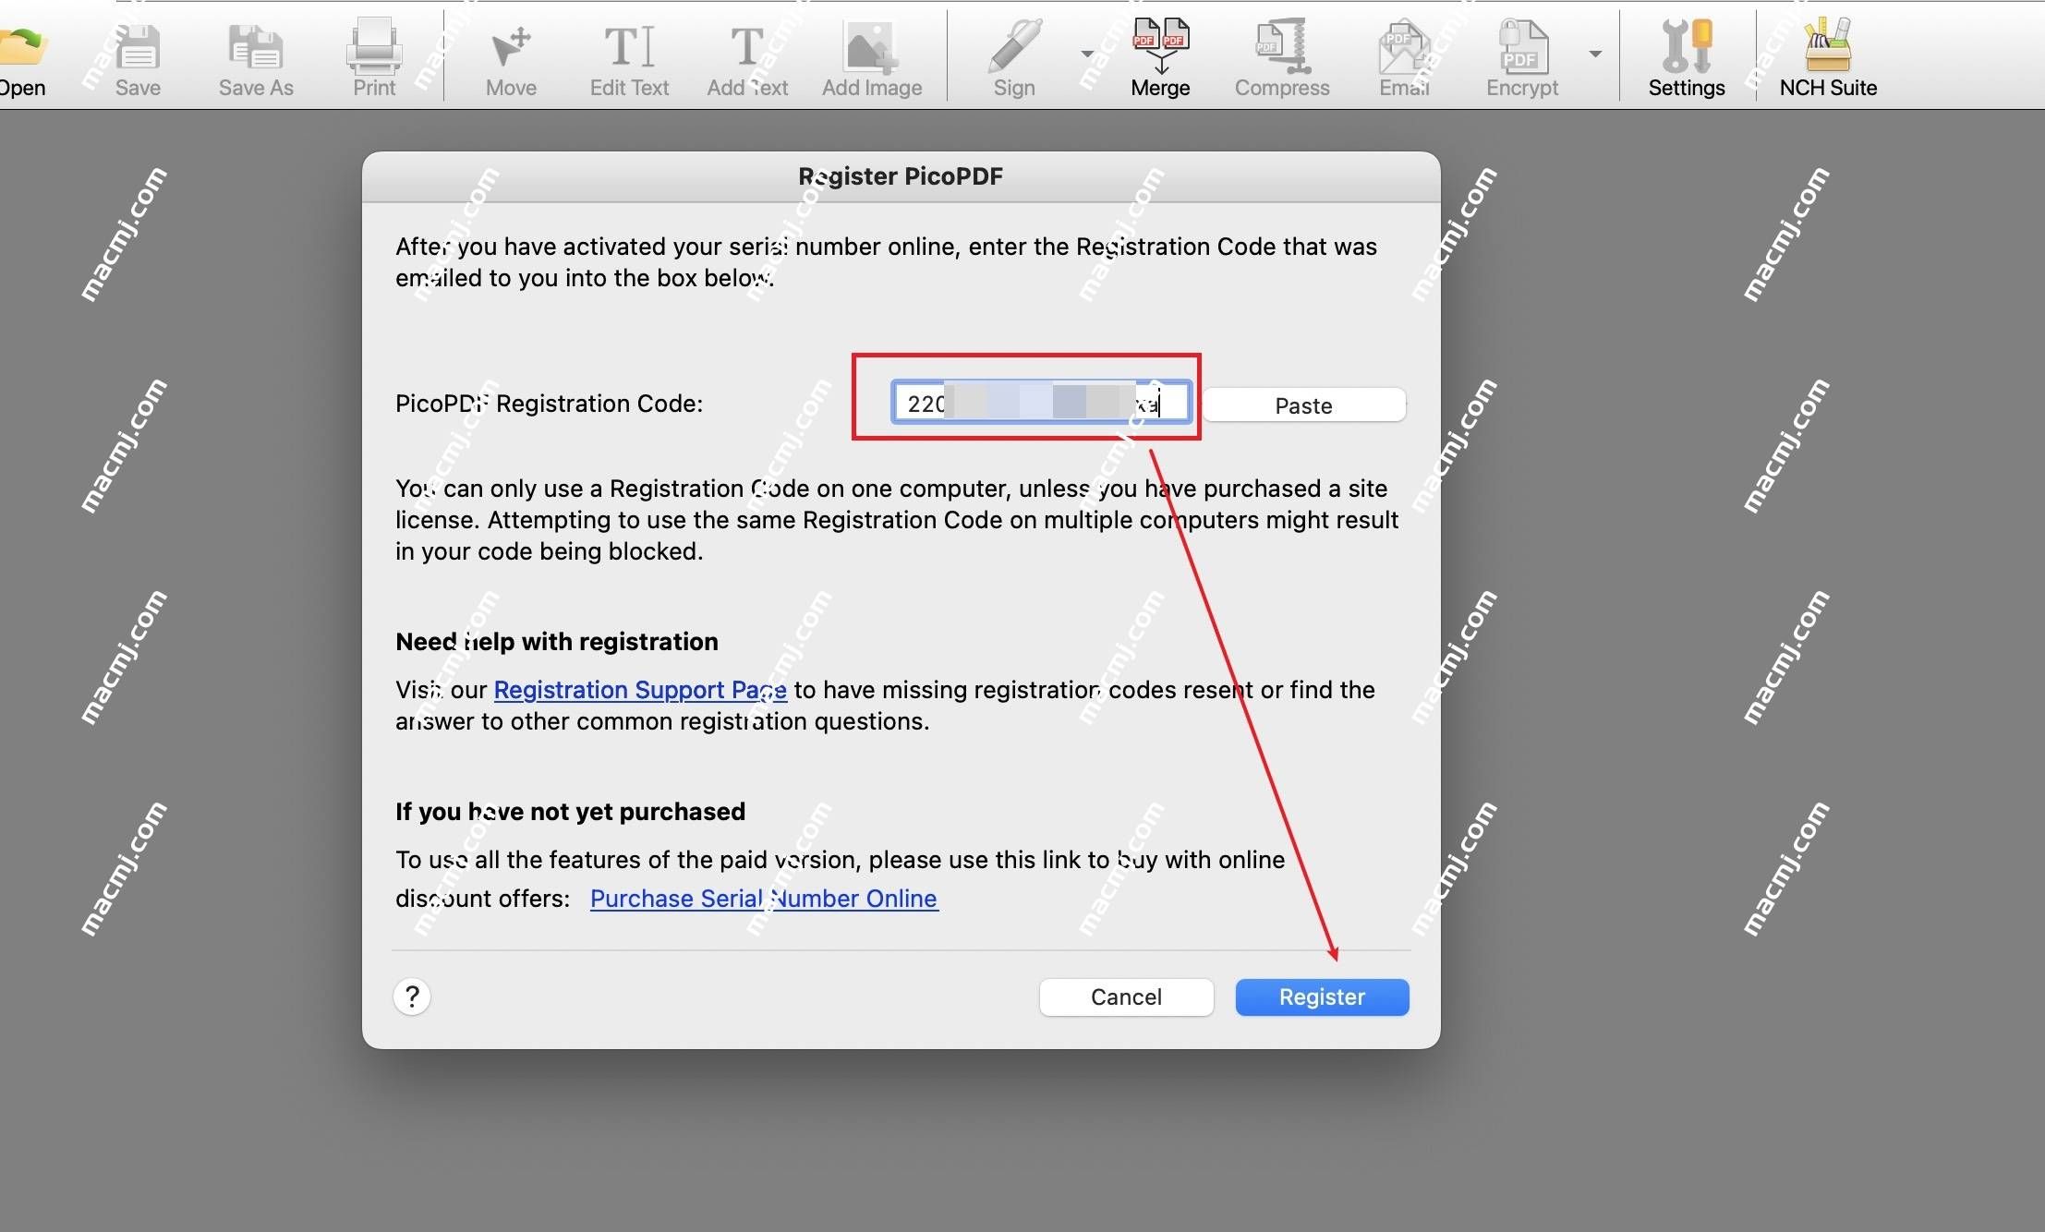Viewport: 2045px width, 1232px height.
Task: Click the Paste button
Action: pos(1303,405)
